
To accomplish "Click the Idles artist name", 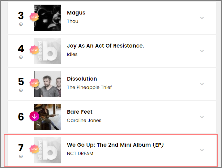I will 72,54.
